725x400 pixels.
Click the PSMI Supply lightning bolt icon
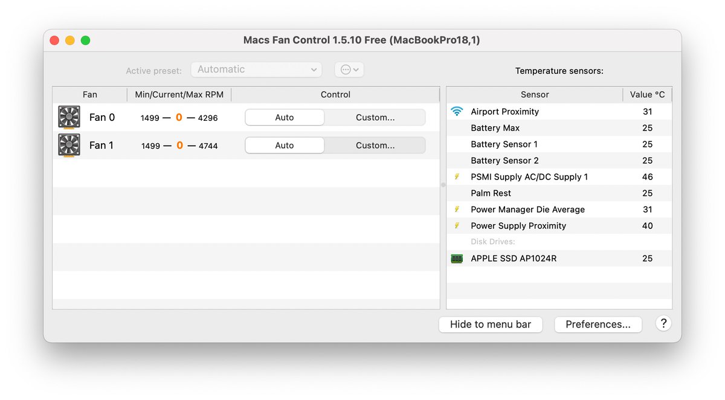(x=457, y=177)
